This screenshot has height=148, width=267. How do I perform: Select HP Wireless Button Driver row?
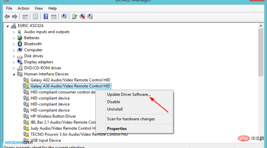53,116
